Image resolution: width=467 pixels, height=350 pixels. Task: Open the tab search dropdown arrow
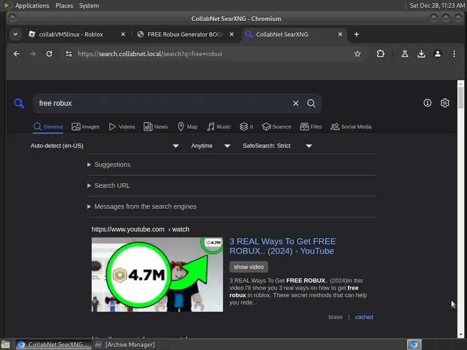pyautogui.click(x=16, y=34)
